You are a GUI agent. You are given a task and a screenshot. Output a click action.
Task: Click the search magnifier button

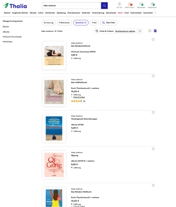coord(104,5)
